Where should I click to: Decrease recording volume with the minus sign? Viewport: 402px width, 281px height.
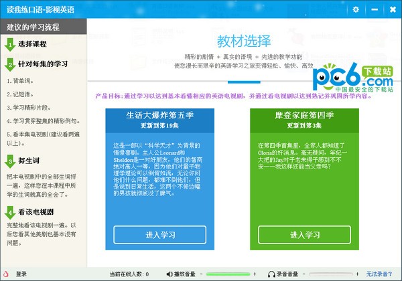[x=304, y=274]
